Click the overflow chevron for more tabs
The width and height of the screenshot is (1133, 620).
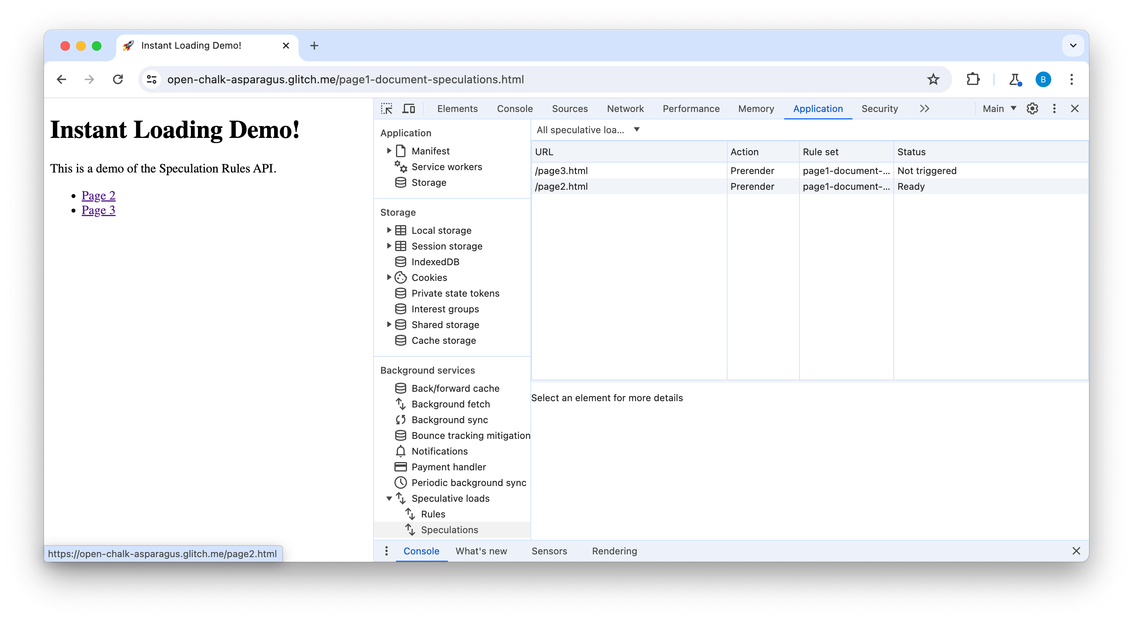coord(923,108)
